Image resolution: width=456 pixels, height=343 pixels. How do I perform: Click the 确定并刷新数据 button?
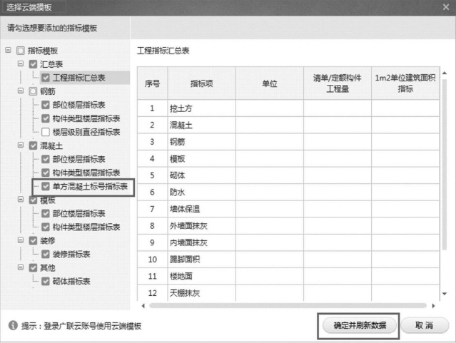pyautogui.click(x=360, y=325)
